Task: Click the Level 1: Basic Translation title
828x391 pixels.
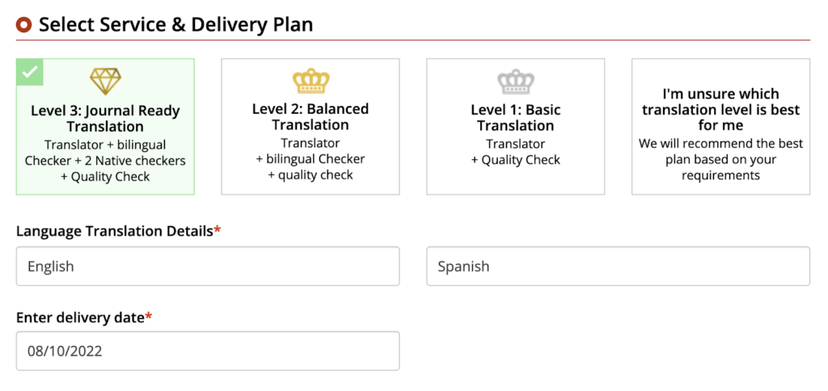Action: tap(516, 118)
